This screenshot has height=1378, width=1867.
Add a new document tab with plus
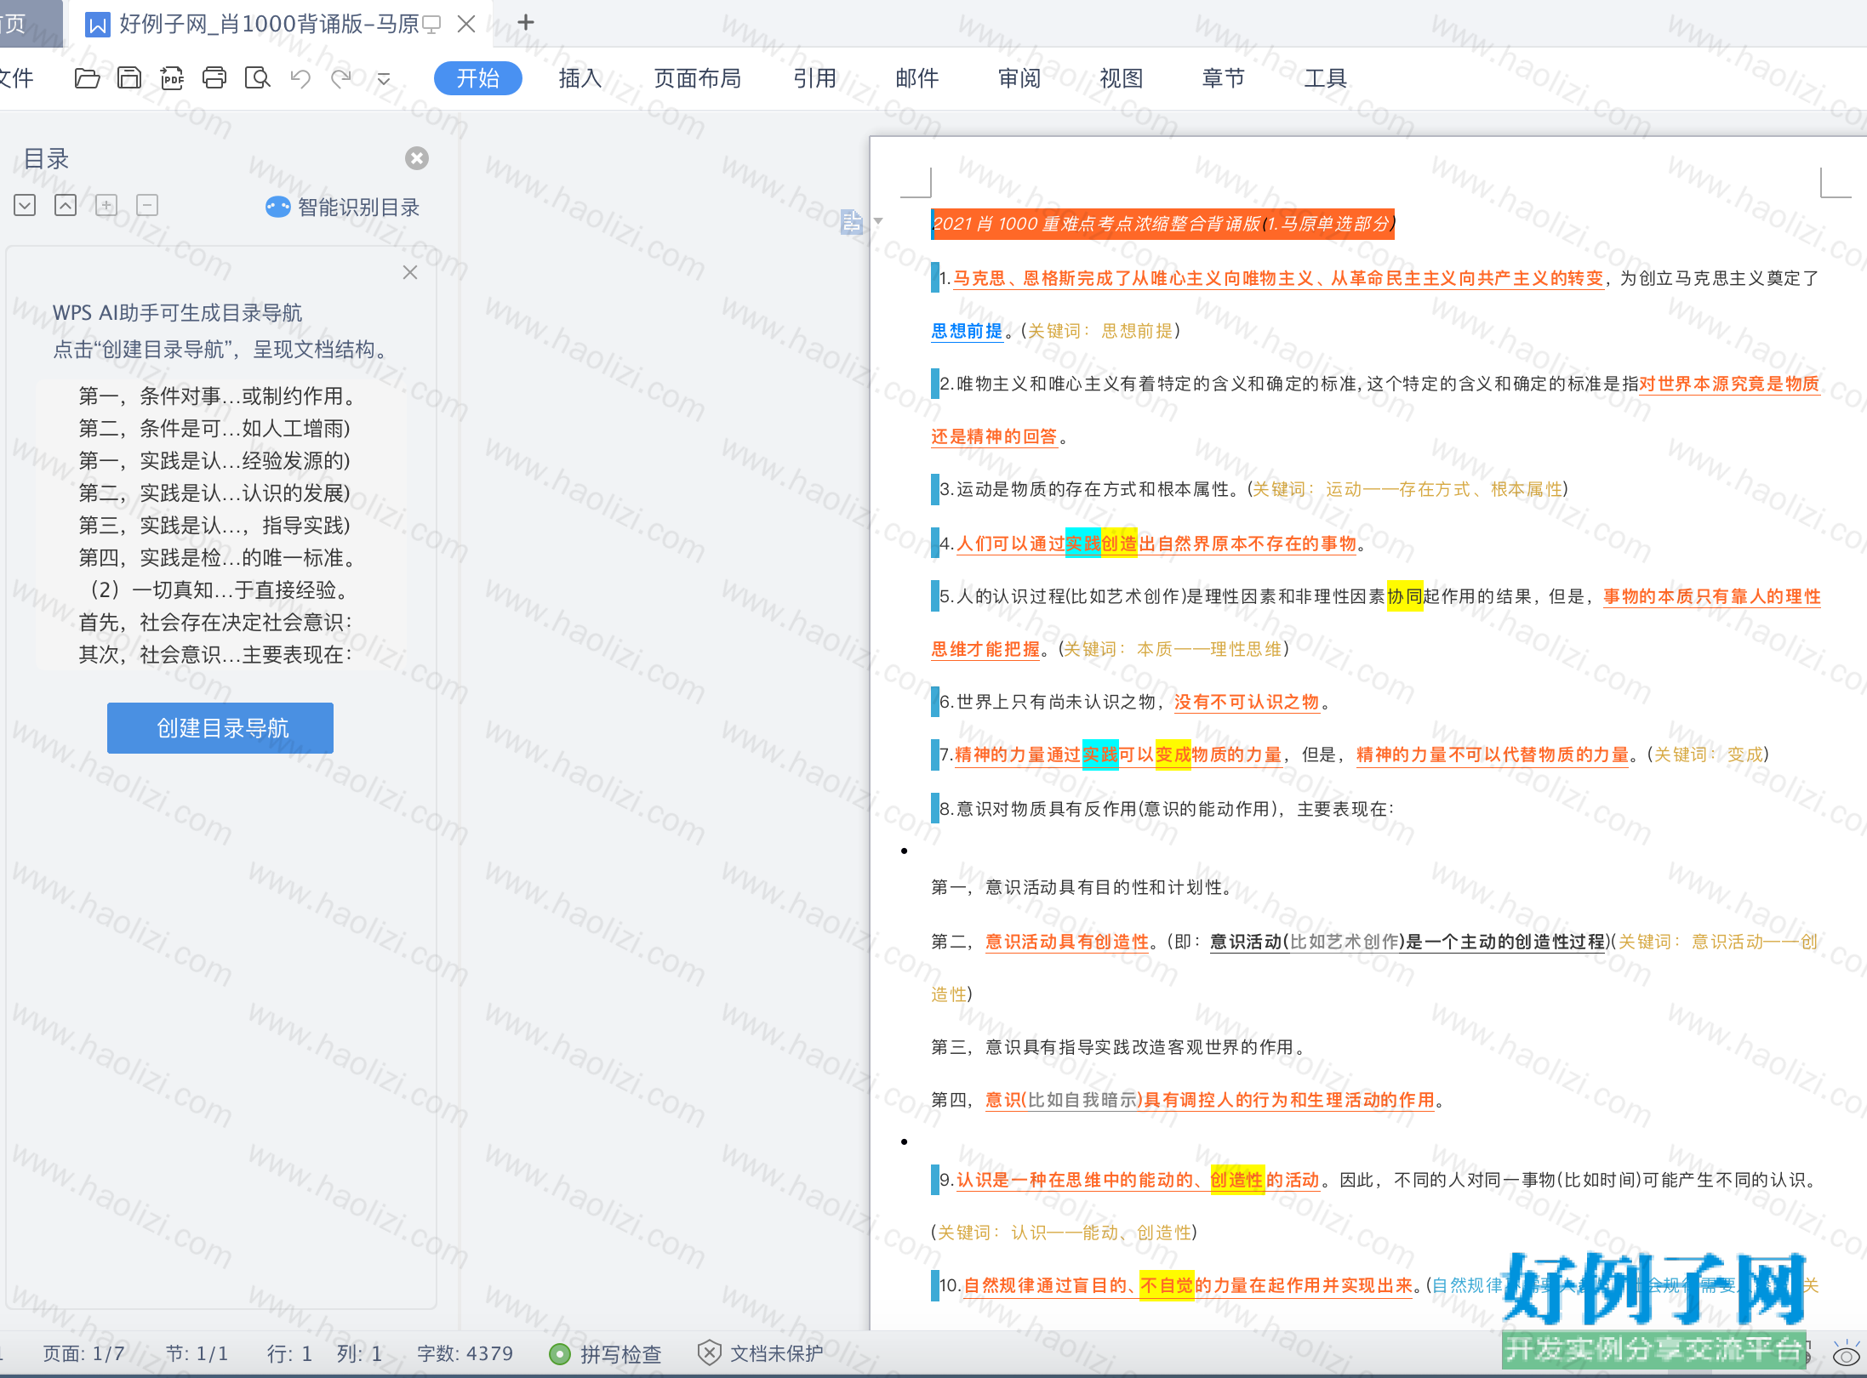coord(526,23)
